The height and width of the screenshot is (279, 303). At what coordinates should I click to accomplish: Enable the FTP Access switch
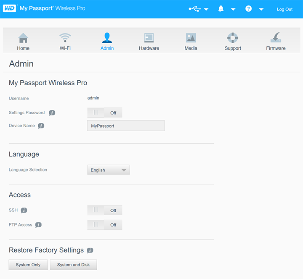tap(104, 225)
